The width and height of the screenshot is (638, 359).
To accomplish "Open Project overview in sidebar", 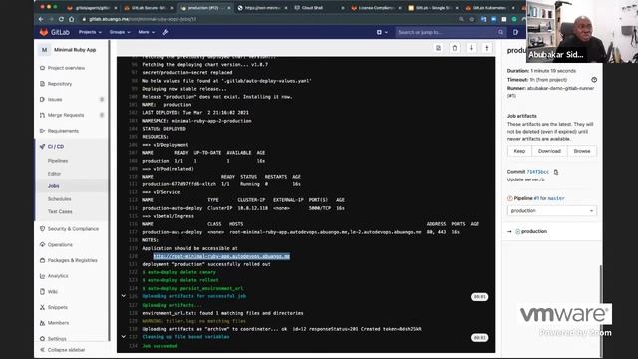I will (x=67, y=68).
